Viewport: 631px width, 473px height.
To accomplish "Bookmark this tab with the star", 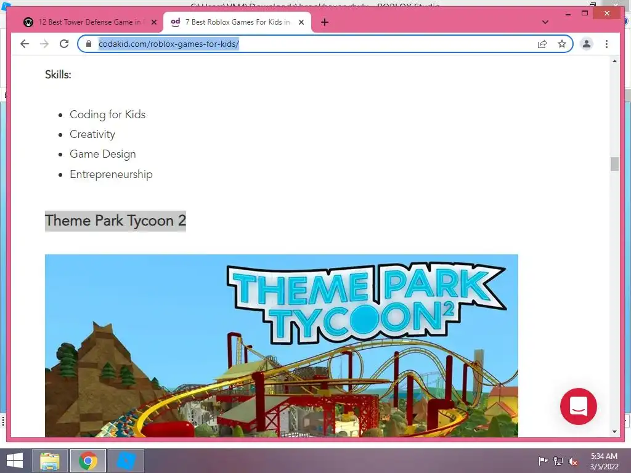I will click(562, 44).
